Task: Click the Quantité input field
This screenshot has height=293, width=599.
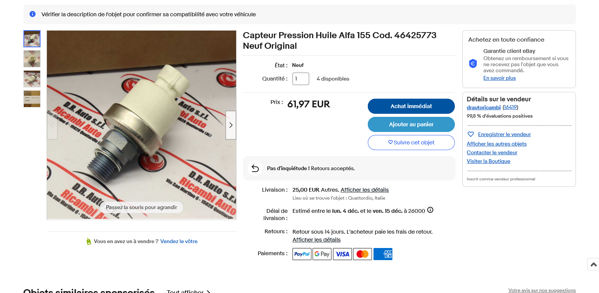Action: (300, 79)
